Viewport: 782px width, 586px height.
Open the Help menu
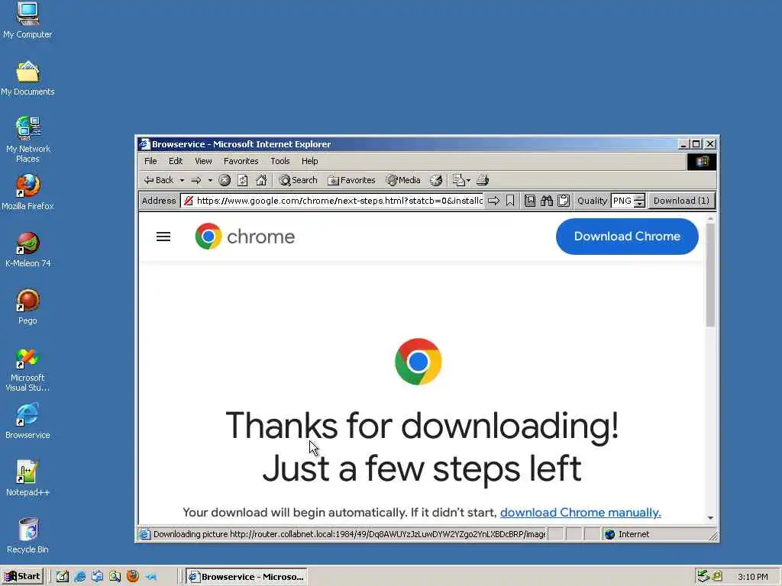(310, 161)
